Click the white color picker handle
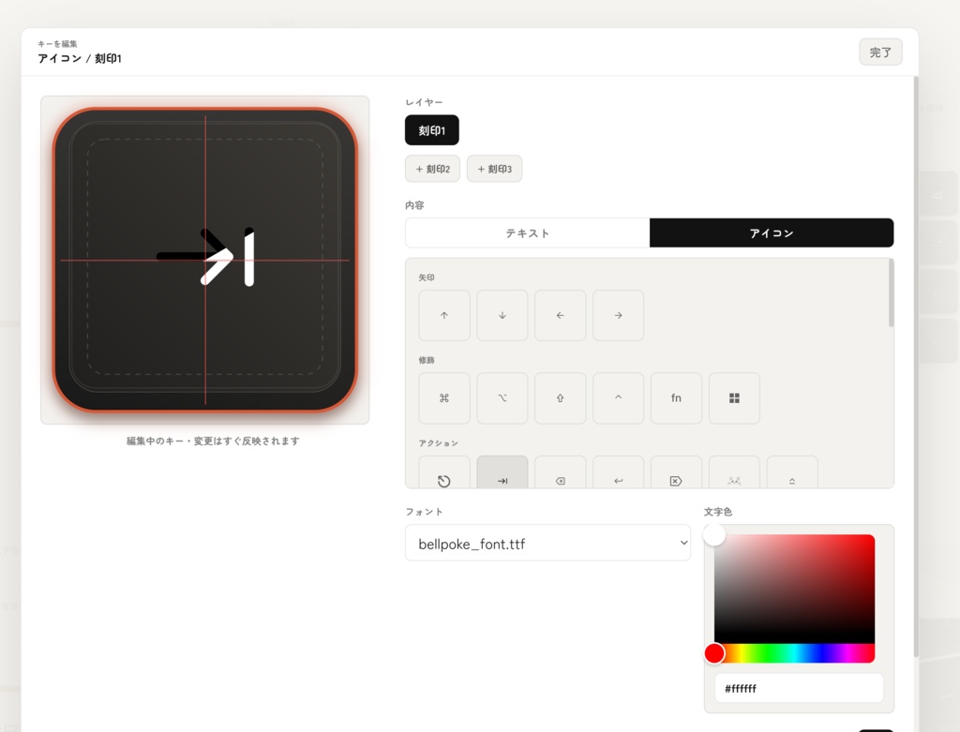This screenshot has width=960, height=732. 713,534
